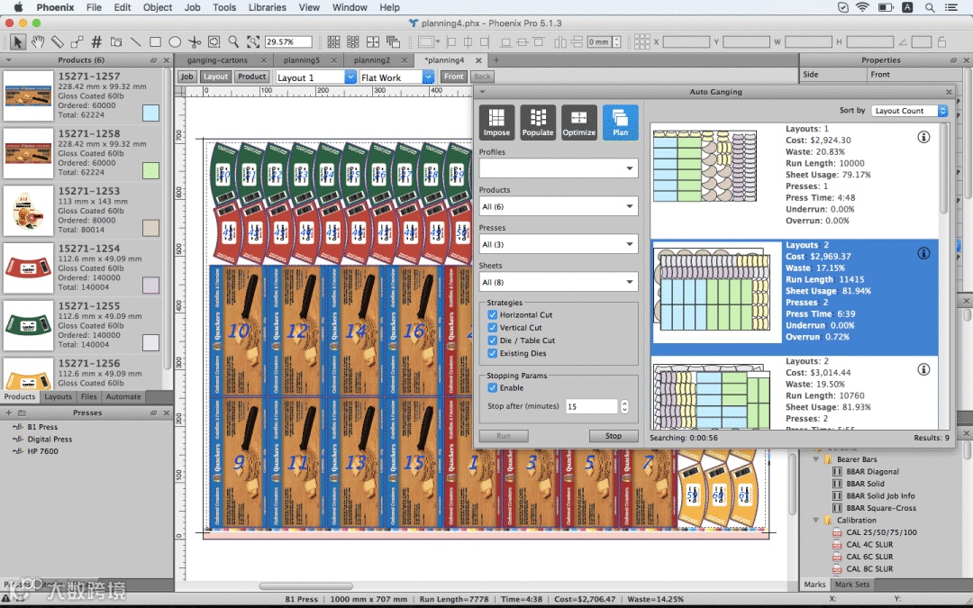
Task: Click color swatch for product 15271-1258
Action: (x=150, y=170)
